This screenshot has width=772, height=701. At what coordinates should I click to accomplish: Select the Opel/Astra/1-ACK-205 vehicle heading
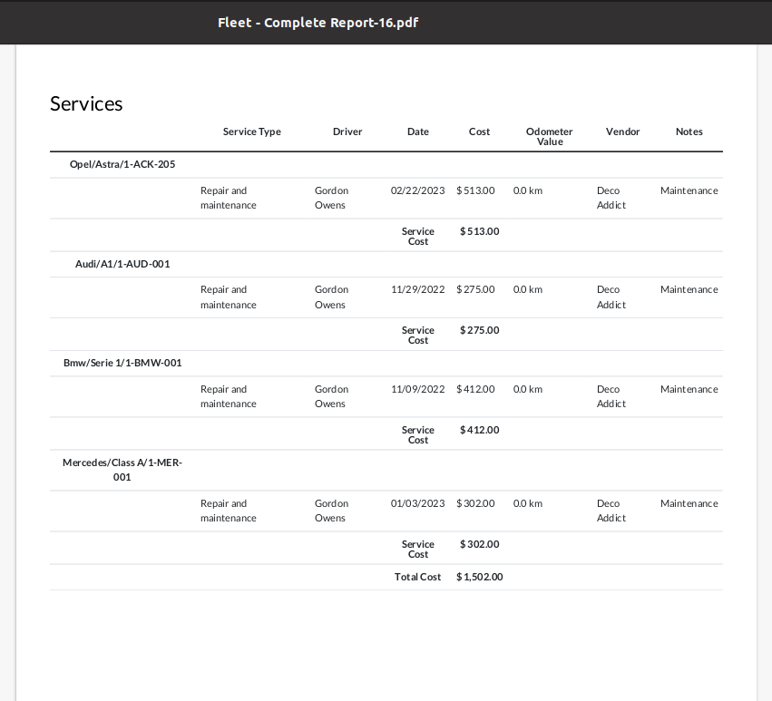tap(122, 164)
